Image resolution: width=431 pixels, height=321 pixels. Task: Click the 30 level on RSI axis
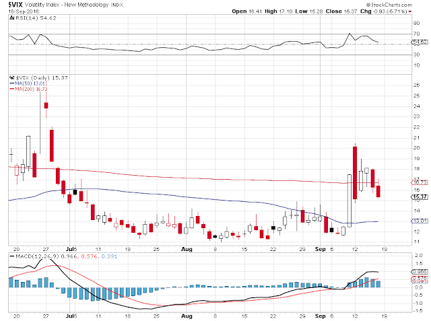point(416,55)
